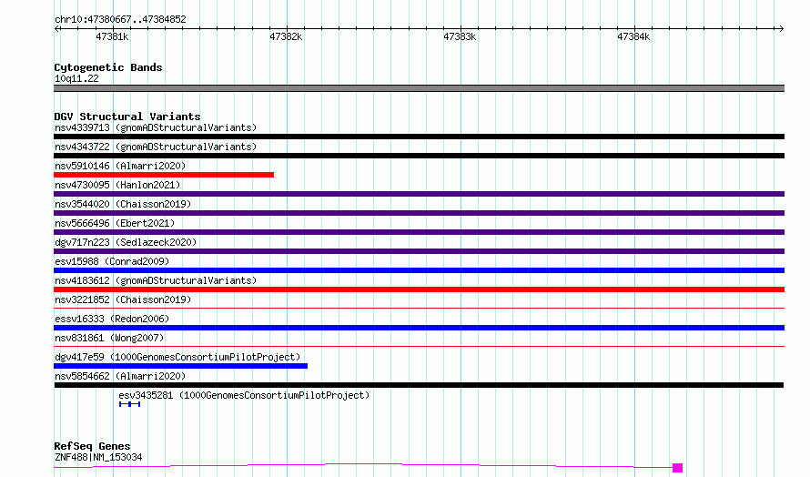Click the right arrow on the ruler
Image resolution: width=810 pixels, height=477 pixels.
point(781,28)
